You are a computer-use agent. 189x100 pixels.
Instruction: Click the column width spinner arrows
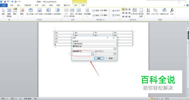pyautogui.click(x=109, y=15)
